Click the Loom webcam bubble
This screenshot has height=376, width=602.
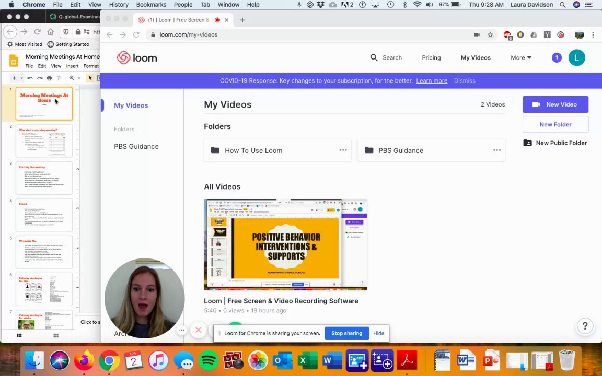click(144, 298)
